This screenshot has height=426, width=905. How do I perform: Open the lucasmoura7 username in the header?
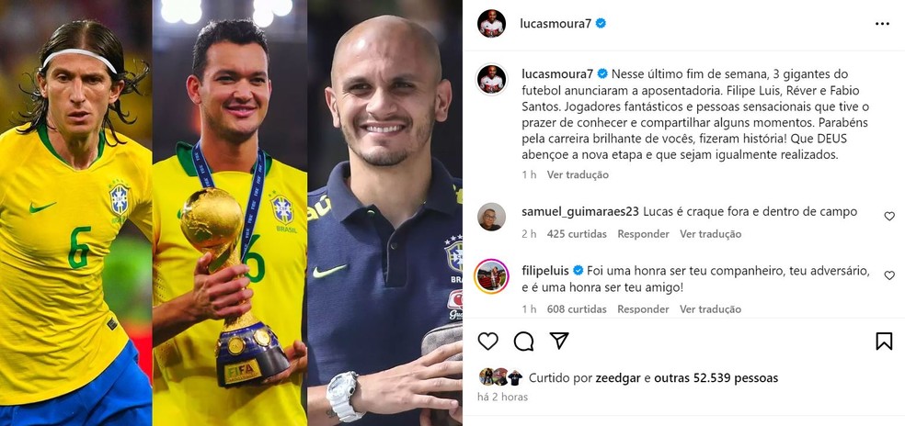point(556,24)
